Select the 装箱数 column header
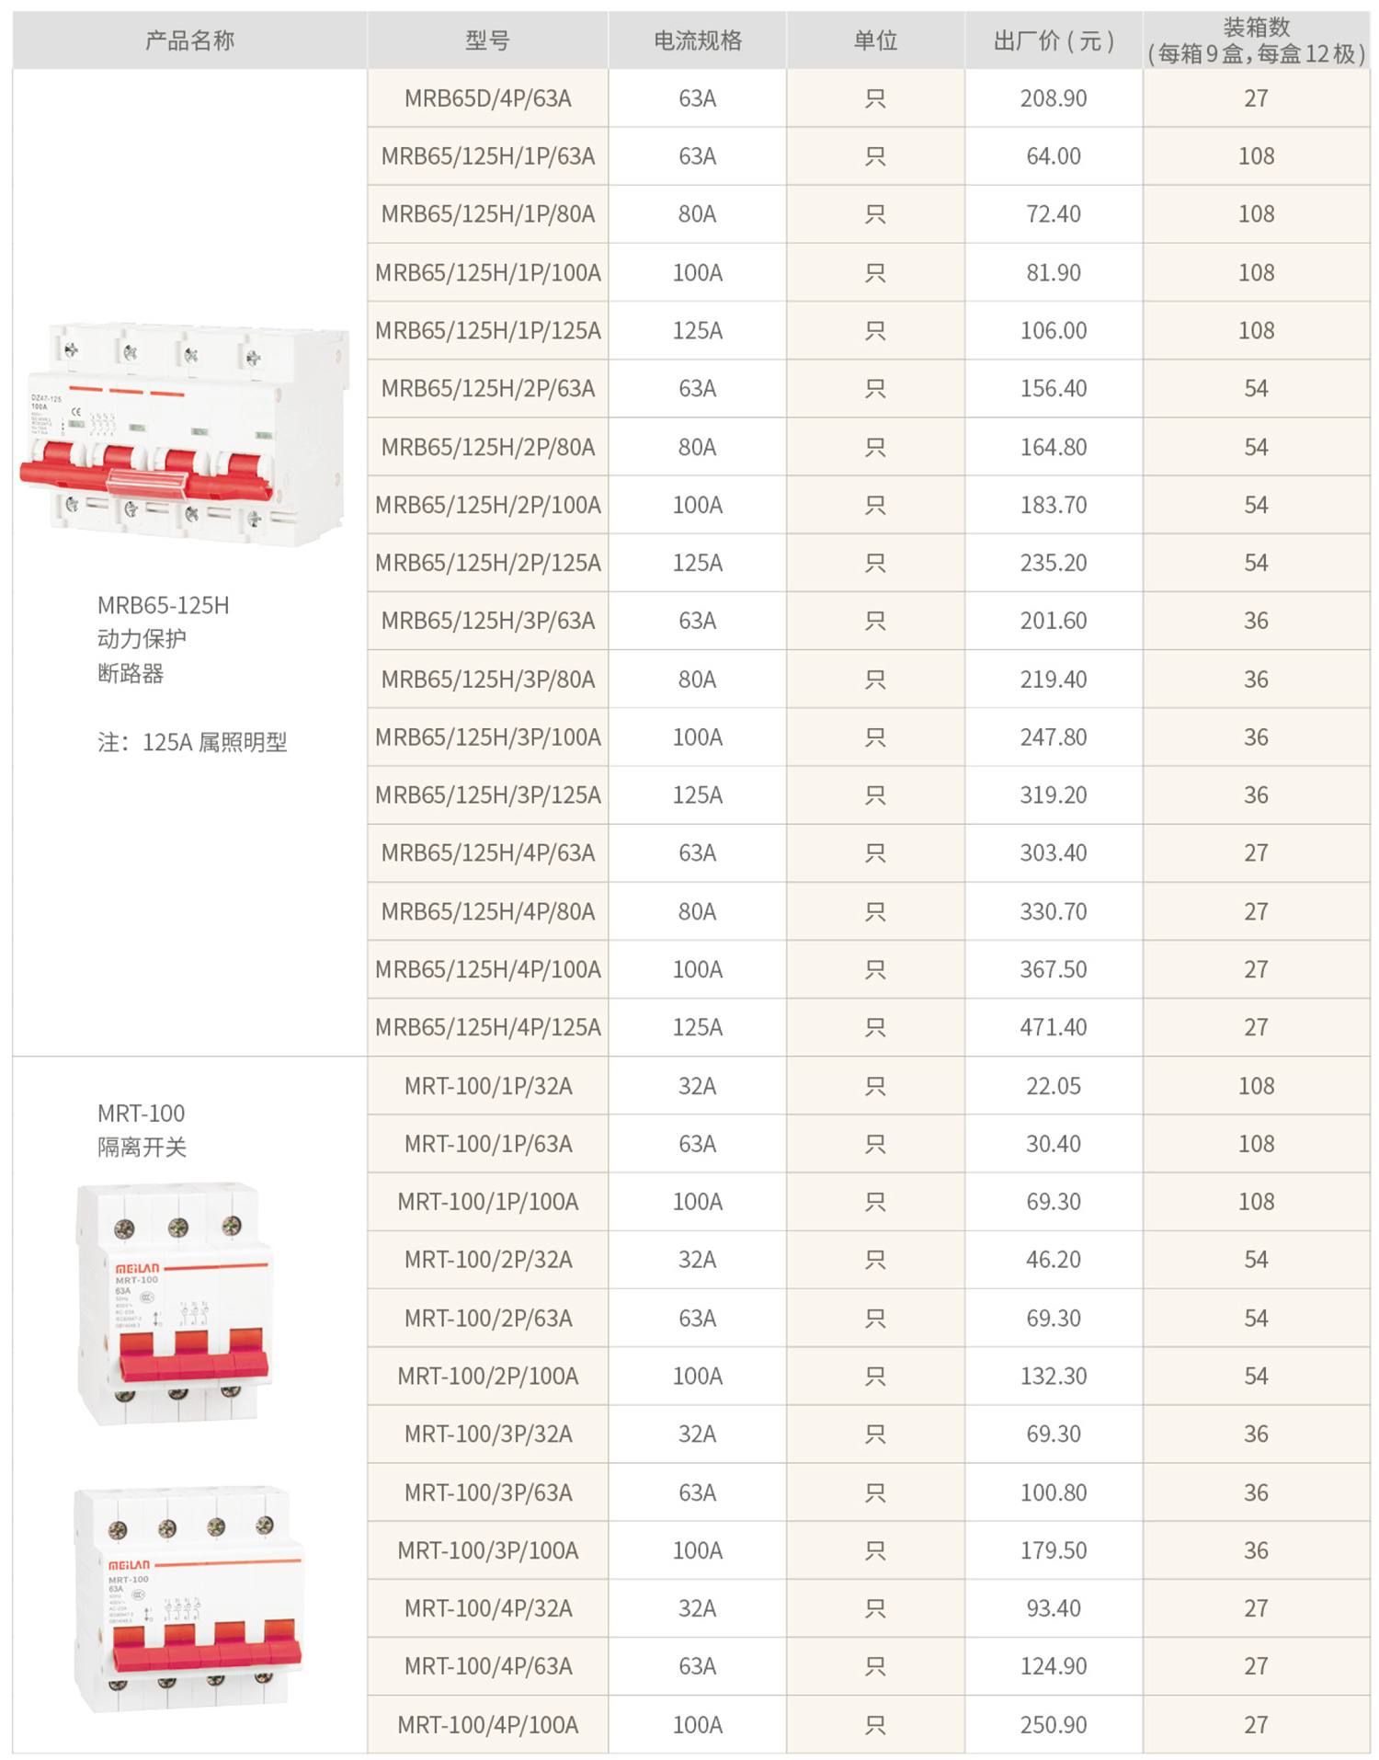The width and height of the screenshot is (1379, 1760). click(x=1256, y=40)
